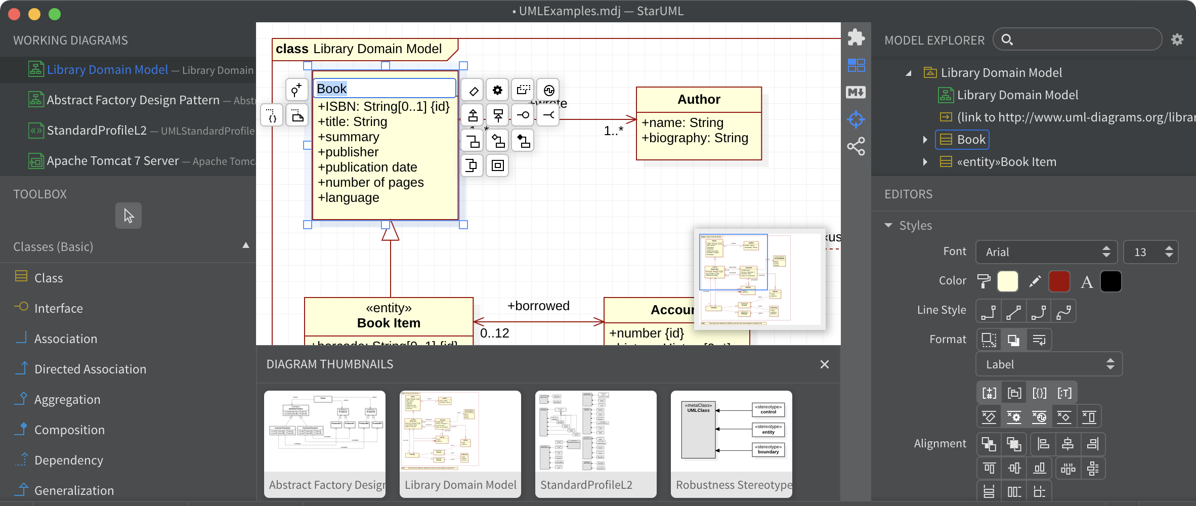Enable the curved line style
Image resolution: width=1196 pixels, height=506 pixels.
[x=1063, y=311]
